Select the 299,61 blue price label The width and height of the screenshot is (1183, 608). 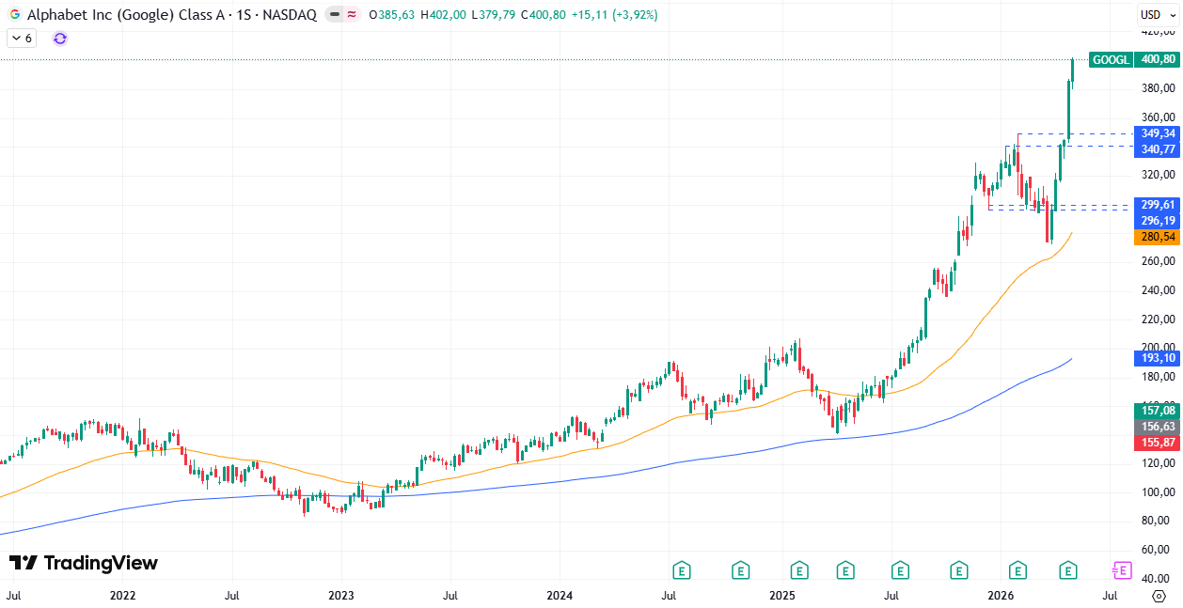(x=1158, y=205)
